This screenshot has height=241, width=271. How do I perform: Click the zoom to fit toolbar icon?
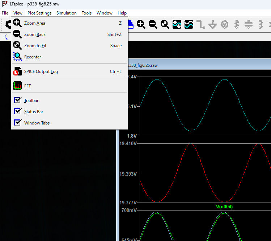coord(165,24)
